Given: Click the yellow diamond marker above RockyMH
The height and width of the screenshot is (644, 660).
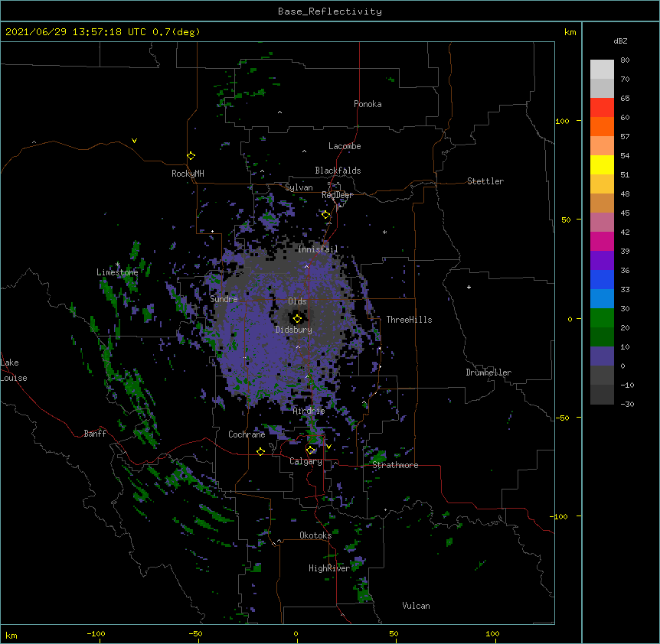Looking at the screenshot, I should point(191,156).
